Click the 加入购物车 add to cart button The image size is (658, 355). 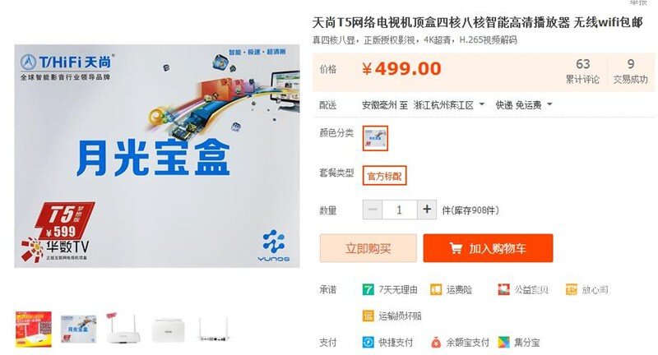coord(488,248)
